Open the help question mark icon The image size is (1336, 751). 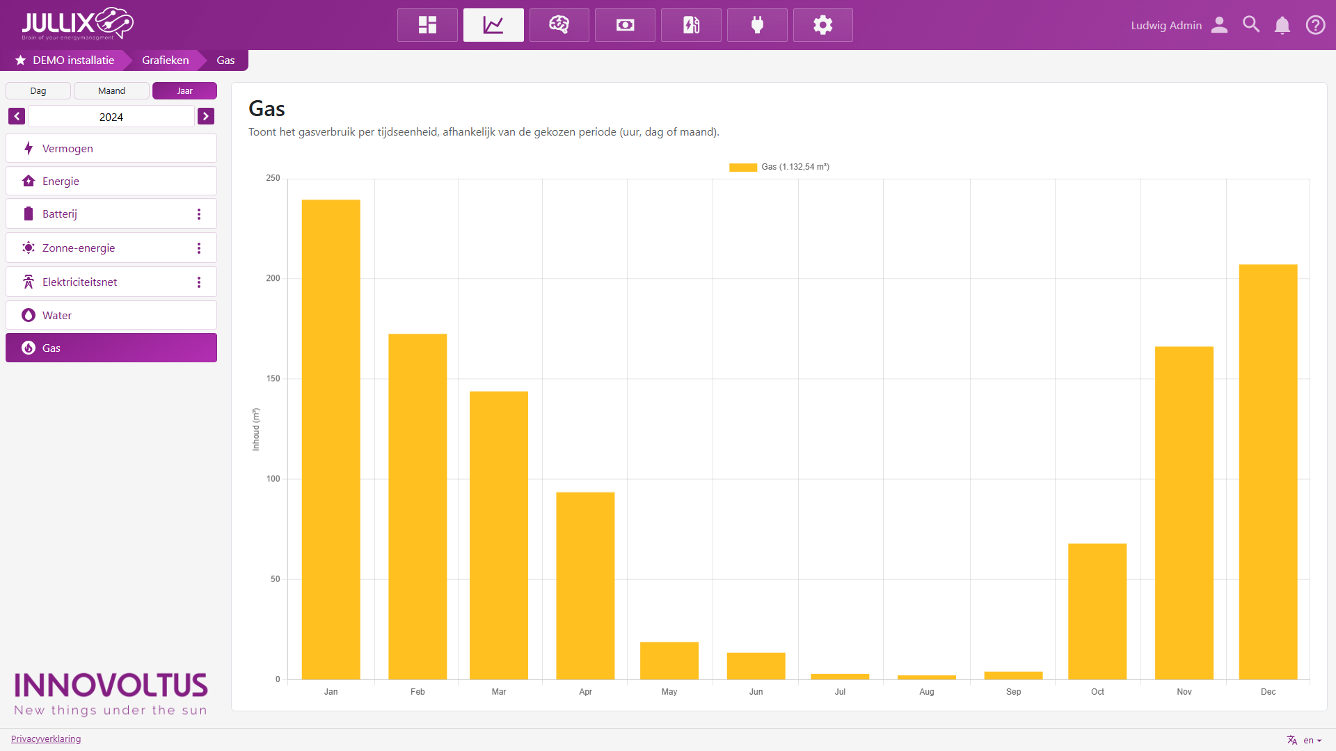(x=1315, y=25)
